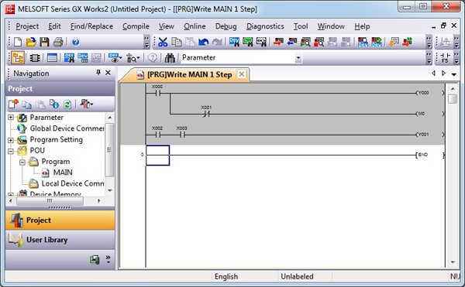Undo the last edit with Undo arrow
Image resolution: width=465 pixels, height=287 pixels.
(x=203, y=42)
